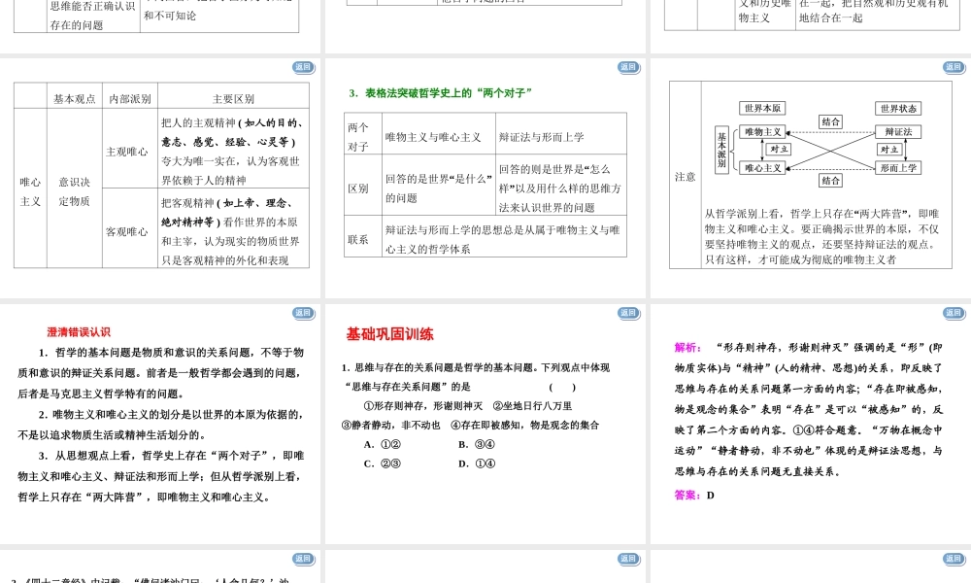971x583 pixels.
Task: Click 返回 icon on the 四十二章经 slide
Action: coord(303,559)
